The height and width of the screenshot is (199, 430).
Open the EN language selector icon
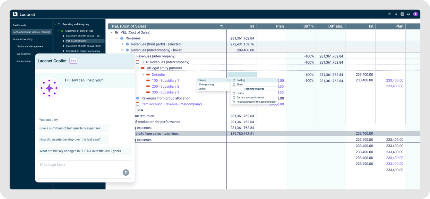pyautogui.click(x=402, y=14)
